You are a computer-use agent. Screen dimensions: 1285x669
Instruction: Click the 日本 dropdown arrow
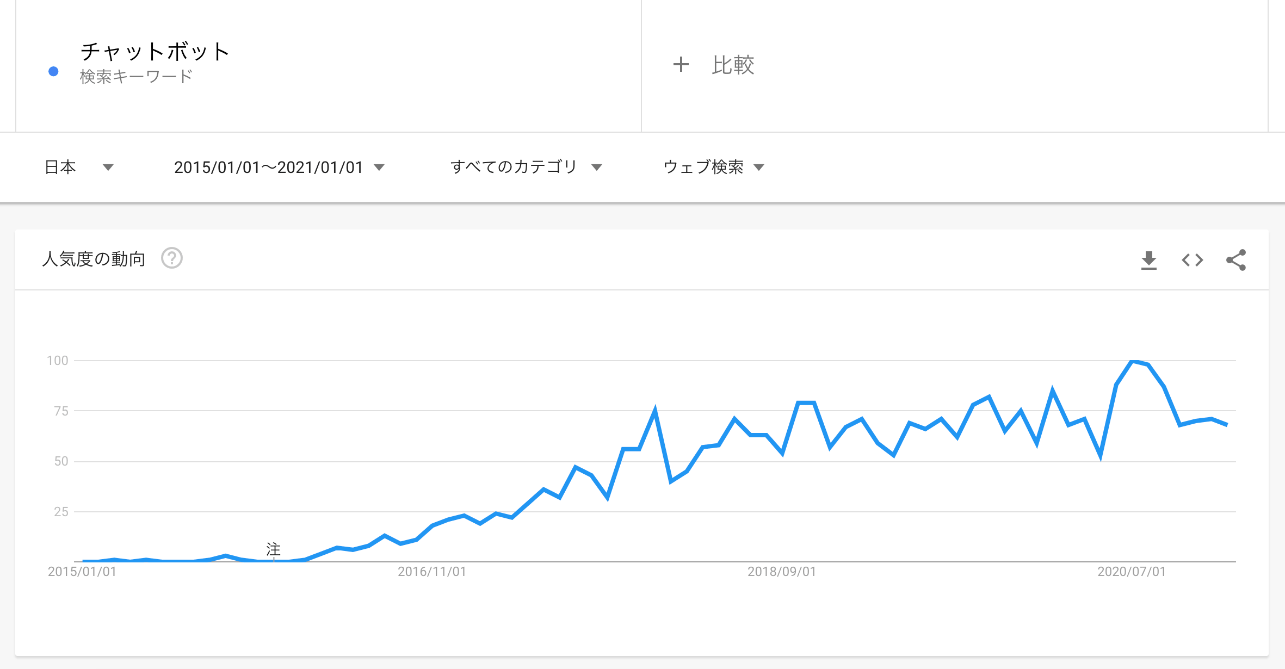[108, 168]
